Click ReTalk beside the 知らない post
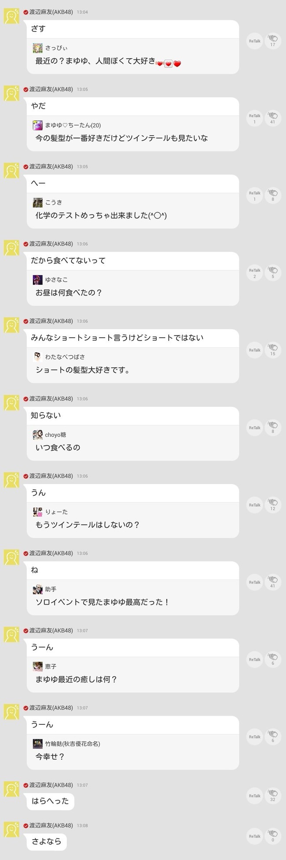The height and width of the screenshot is (860, 286). (255, 428)
